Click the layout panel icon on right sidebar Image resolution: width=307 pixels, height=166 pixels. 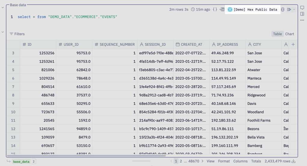(302, 14)
